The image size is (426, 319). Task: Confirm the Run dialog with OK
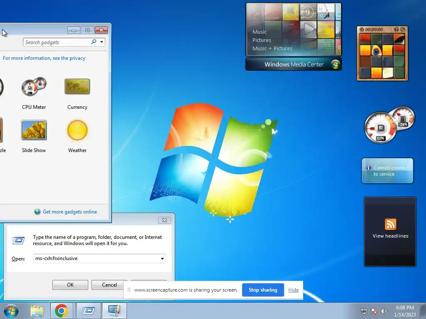(x=70, y=285)
